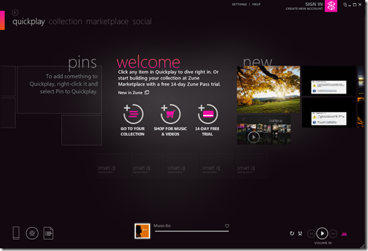Switch to the marketplace tab
368x251 pixels.
tap(107, 22)
